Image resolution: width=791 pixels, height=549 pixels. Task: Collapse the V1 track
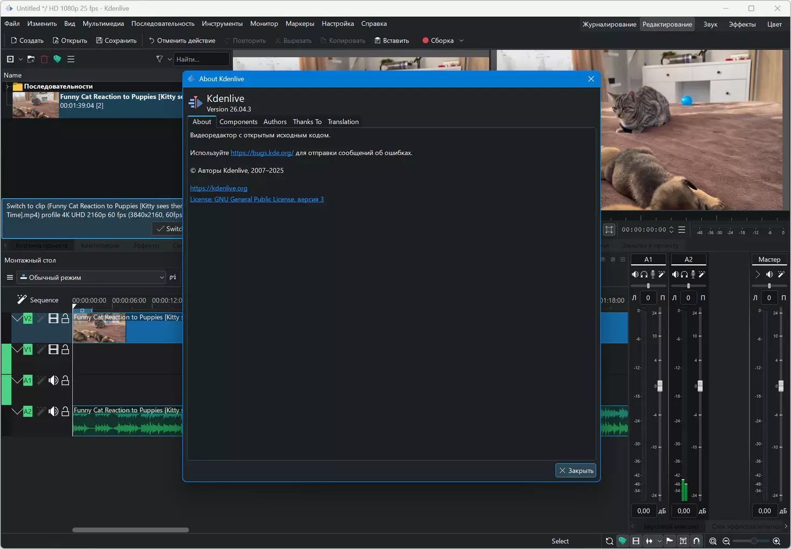17,350
